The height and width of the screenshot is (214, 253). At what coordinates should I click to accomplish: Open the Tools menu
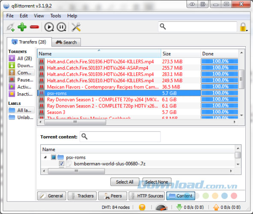coord(56,16)
